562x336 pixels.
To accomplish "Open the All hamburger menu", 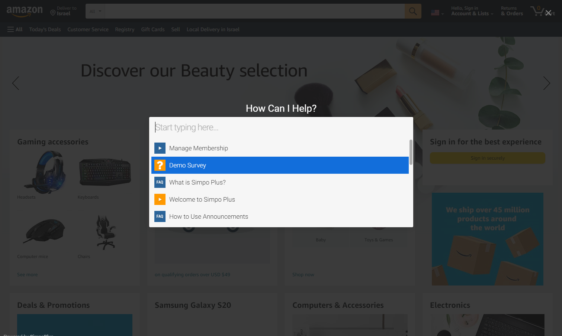I will (15, 29).
